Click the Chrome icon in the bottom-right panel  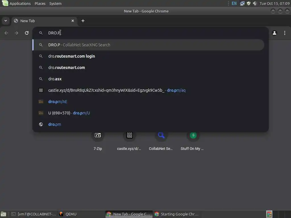269,214
